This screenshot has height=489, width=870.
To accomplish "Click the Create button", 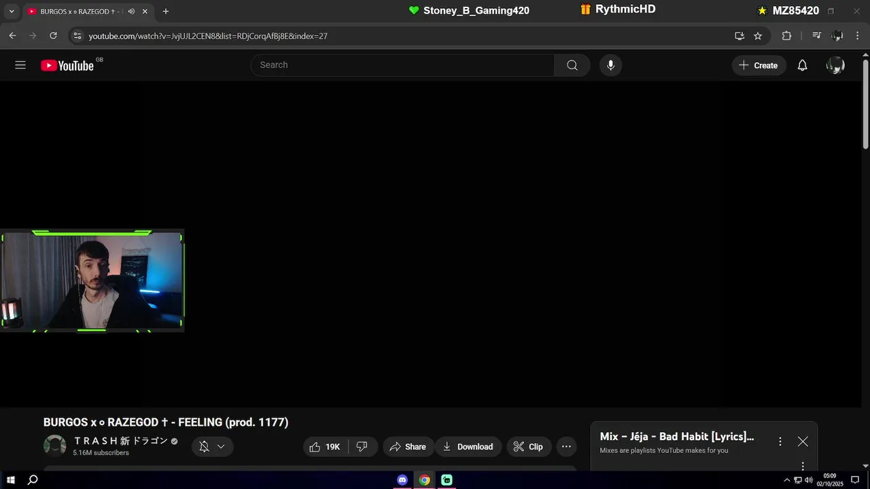I will coord(759,65).
